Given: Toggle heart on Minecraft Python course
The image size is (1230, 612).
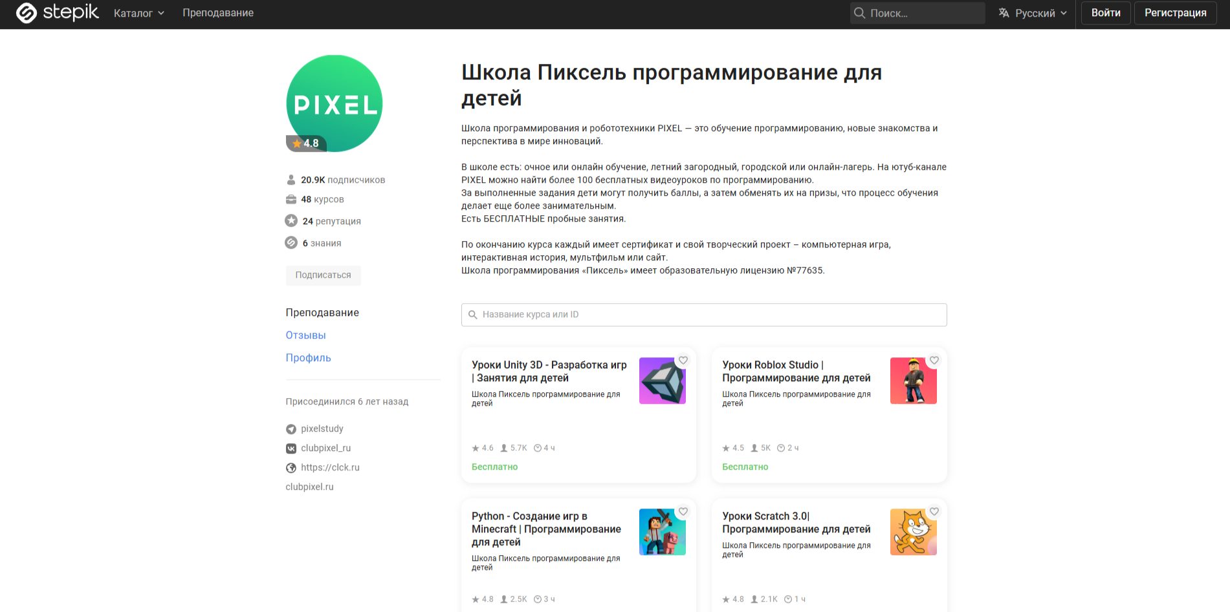Looking at the screenshot, I should tap(683, 512).
